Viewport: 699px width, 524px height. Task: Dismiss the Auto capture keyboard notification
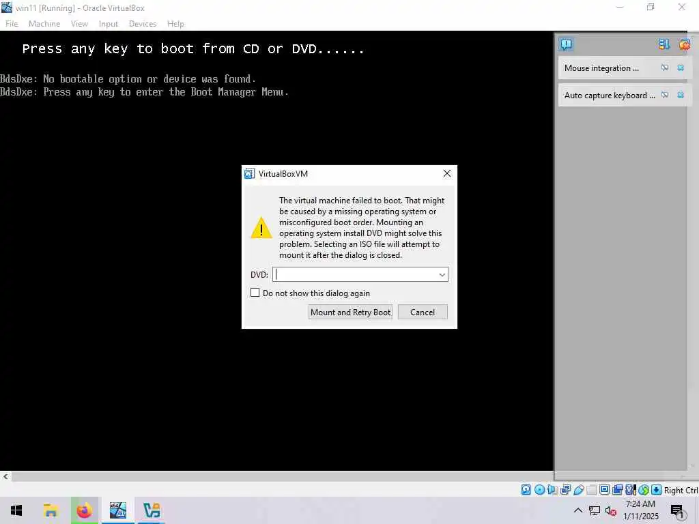pos(681,95)
